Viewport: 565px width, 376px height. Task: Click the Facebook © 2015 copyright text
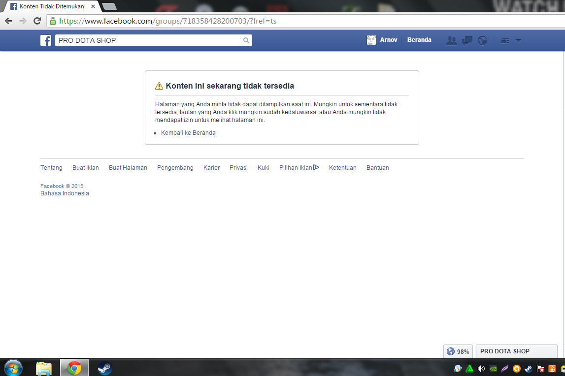coord(62,186)
